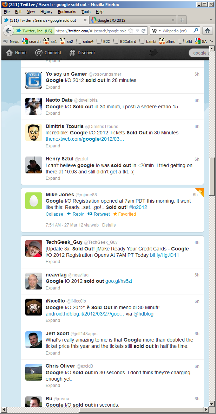Open the Firefox home page icon
The image size is (216, 414).
click(x=207, y=31)
